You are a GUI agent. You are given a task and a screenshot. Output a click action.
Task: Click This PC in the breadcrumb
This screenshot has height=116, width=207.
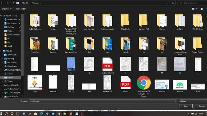point(25,3)
